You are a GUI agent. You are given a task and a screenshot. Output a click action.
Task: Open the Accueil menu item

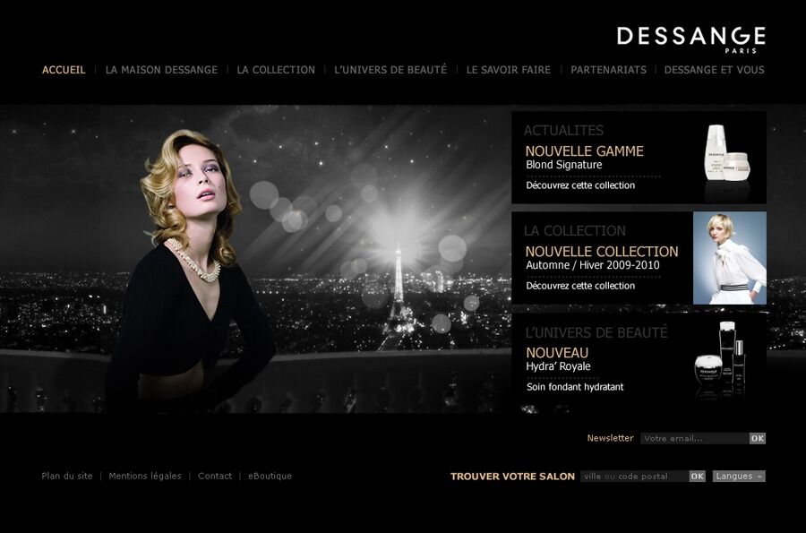pyautogui.click(x=64, y=70)
